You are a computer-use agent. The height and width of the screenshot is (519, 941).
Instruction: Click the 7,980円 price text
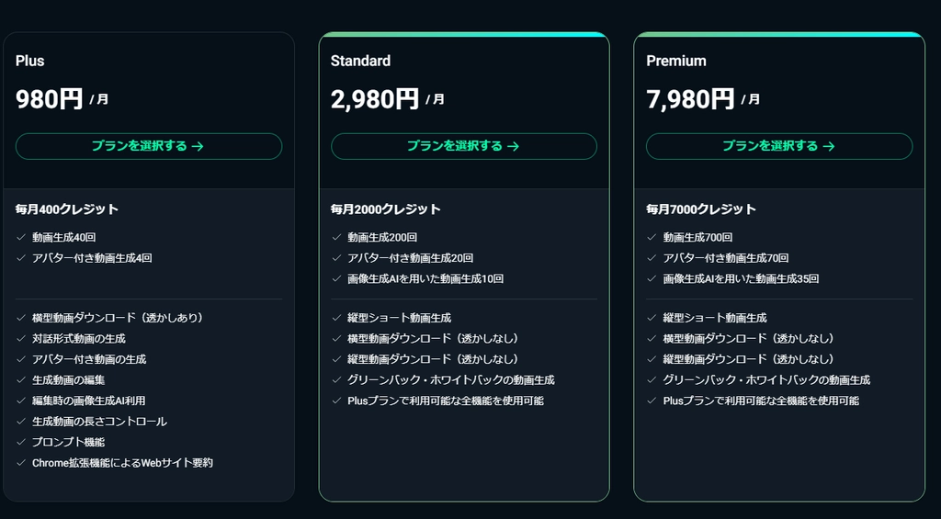tap(690, 99)
